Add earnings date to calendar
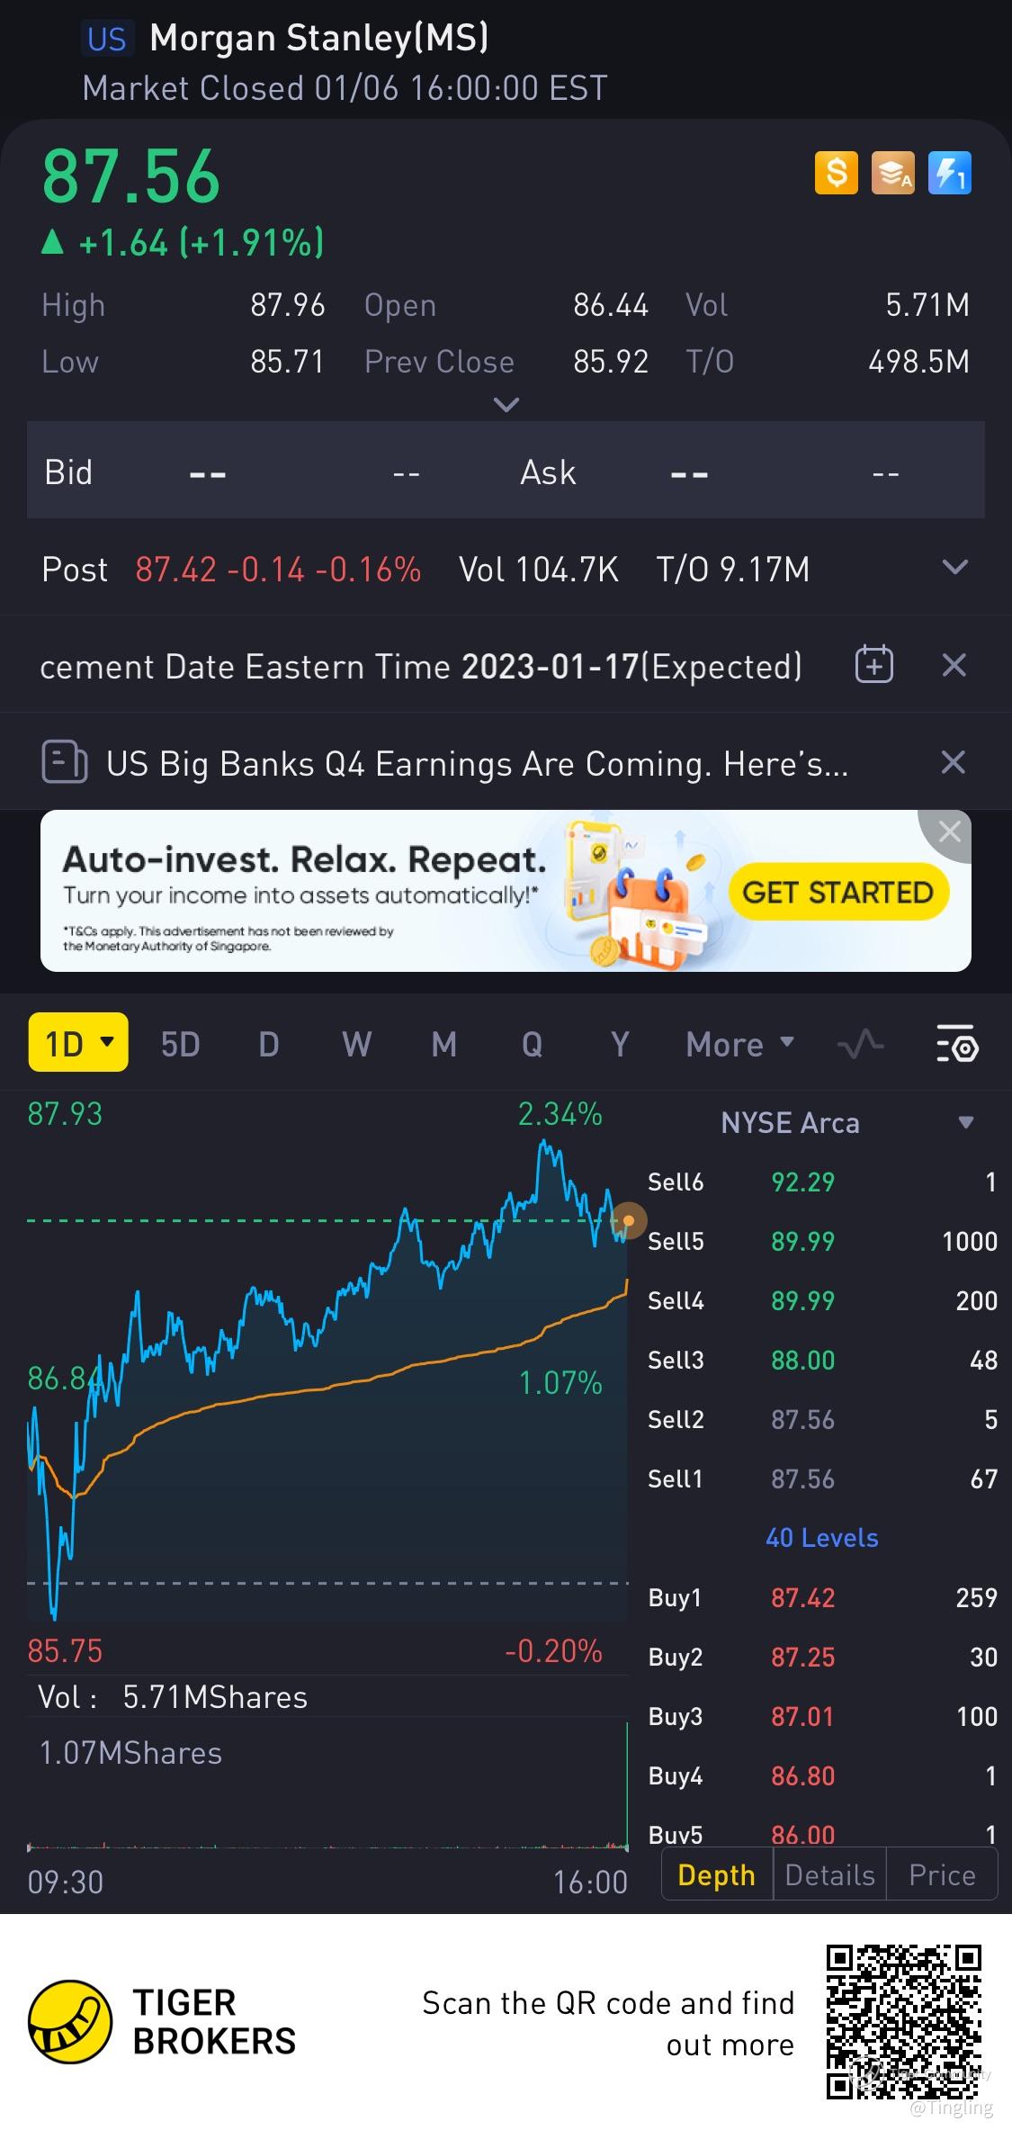The image size is (1012, 2130). pyautogui.click(x=873, y=666)
